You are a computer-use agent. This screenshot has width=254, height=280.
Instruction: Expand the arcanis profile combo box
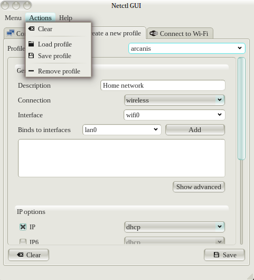pos(187,49)
